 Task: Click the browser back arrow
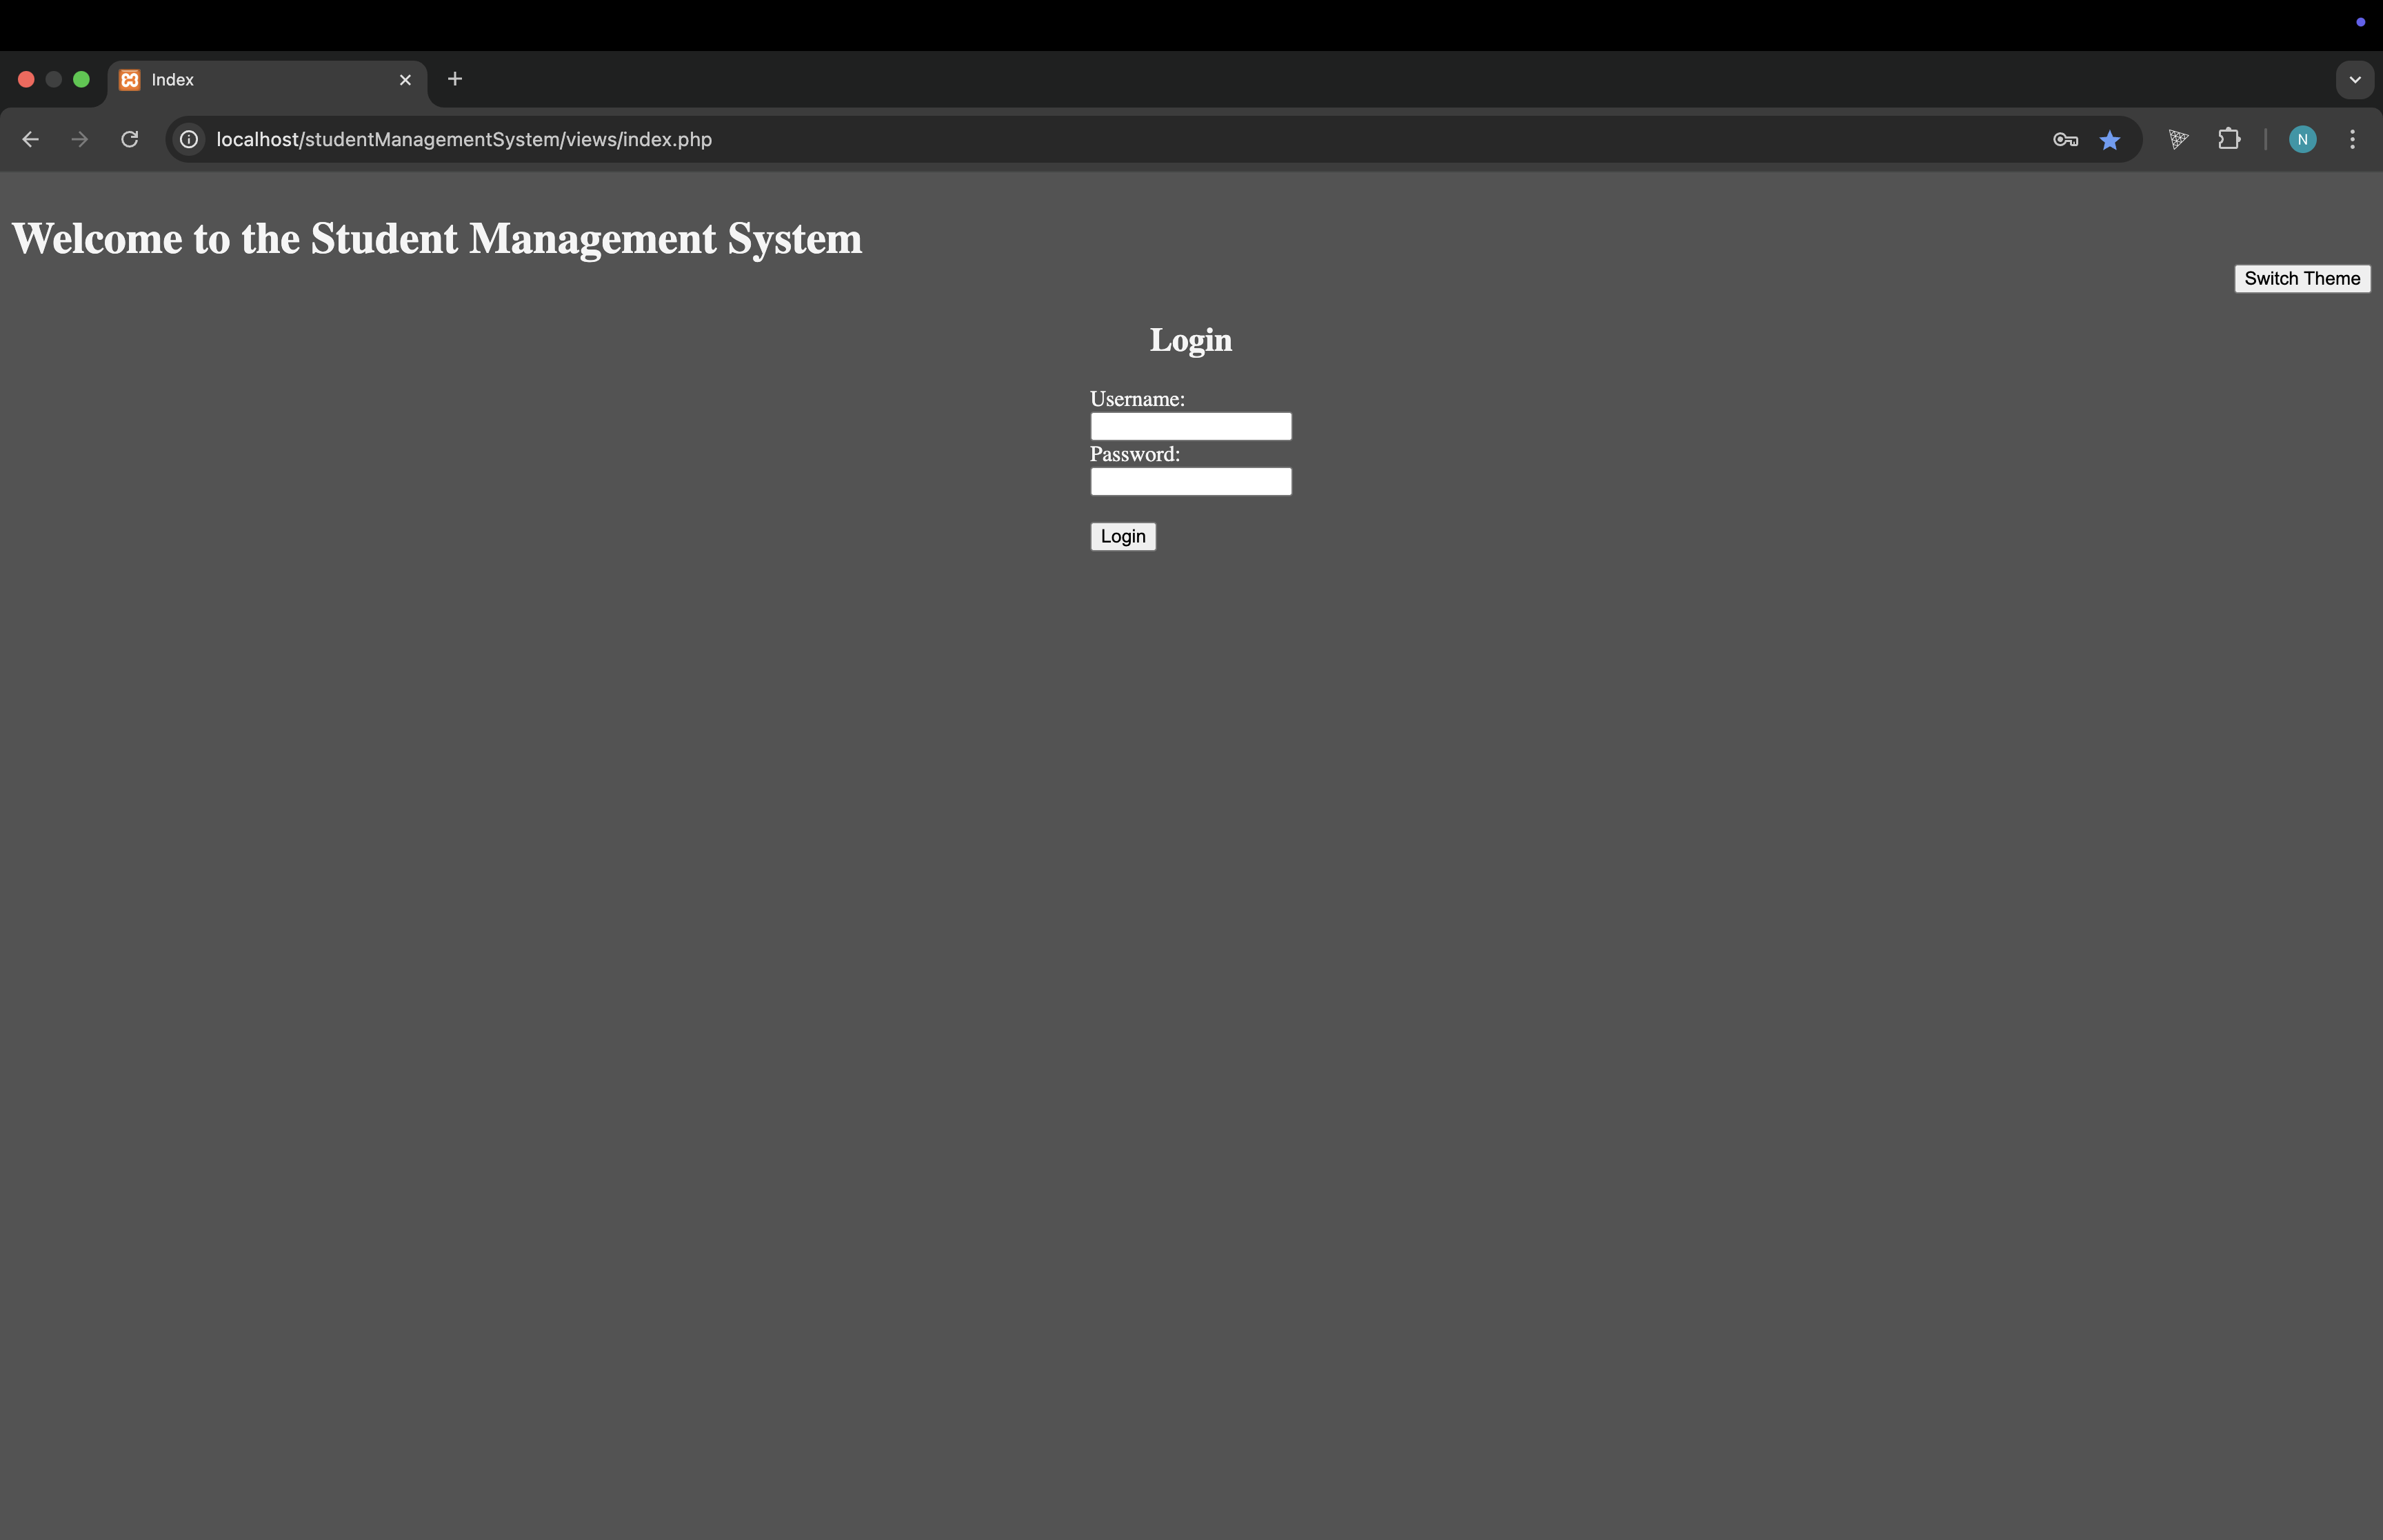[x=30, y=139]
